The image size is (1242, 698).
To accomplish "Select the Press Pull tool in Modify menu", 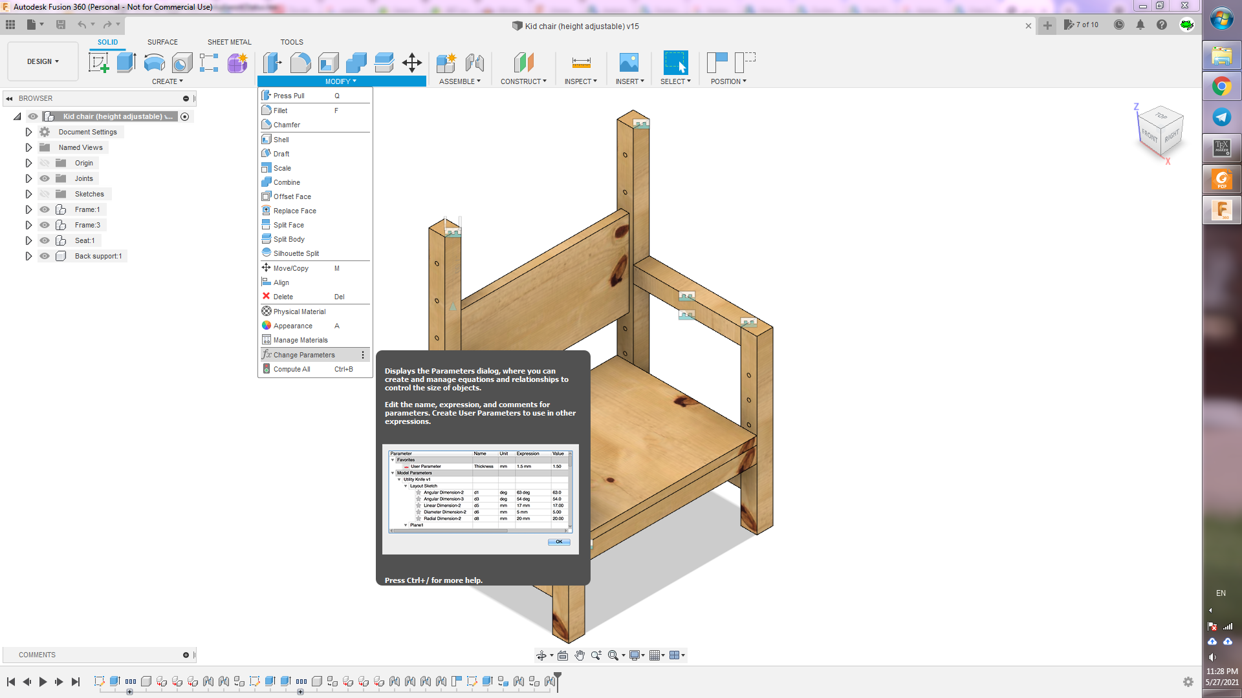I will tap(289, 95).
